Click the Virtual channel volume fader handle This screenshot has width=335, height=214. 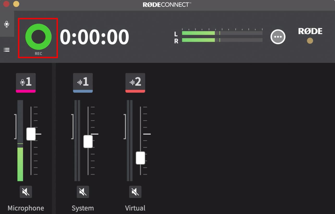tap(140, 157)
